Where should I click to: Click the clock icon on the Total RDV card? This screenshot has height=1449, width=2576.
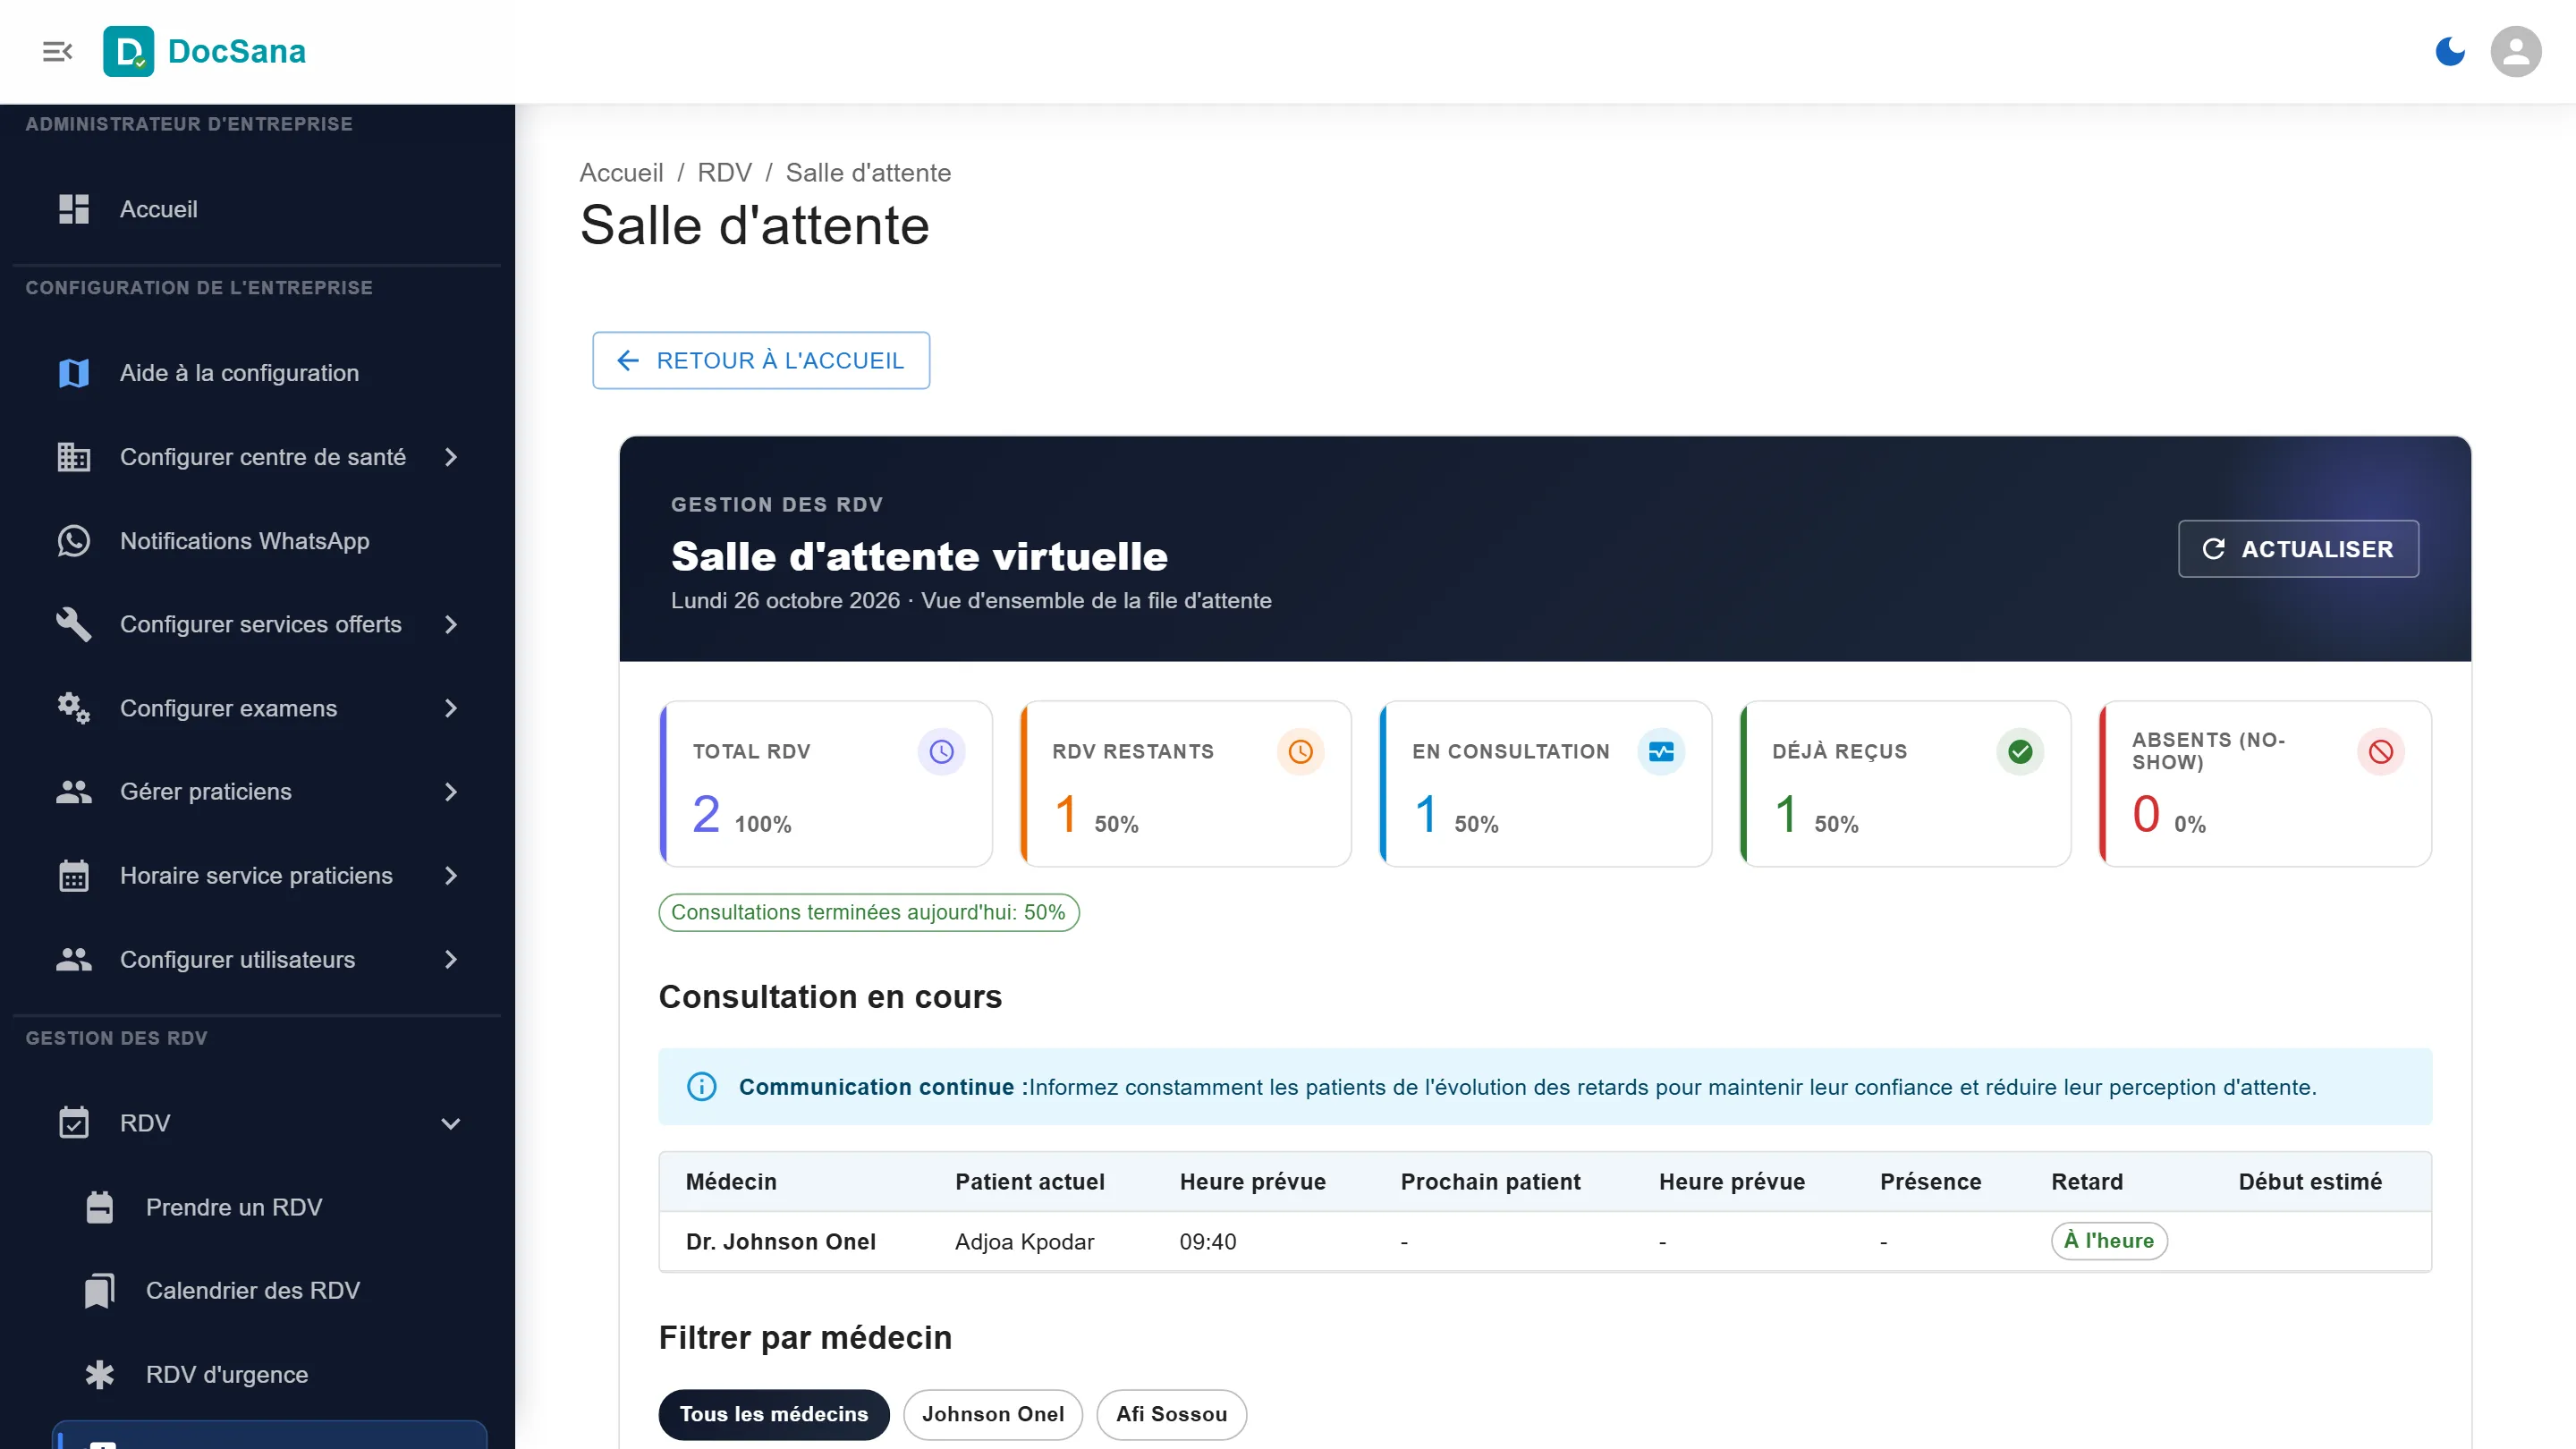941,752
